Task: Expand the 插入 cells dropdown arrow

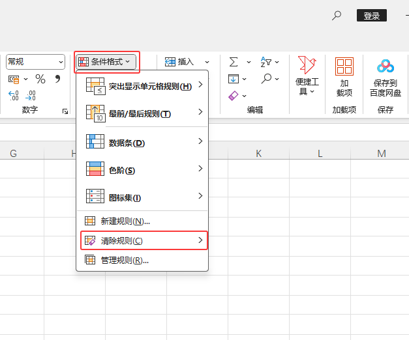Action: click(x=207, y=61)
